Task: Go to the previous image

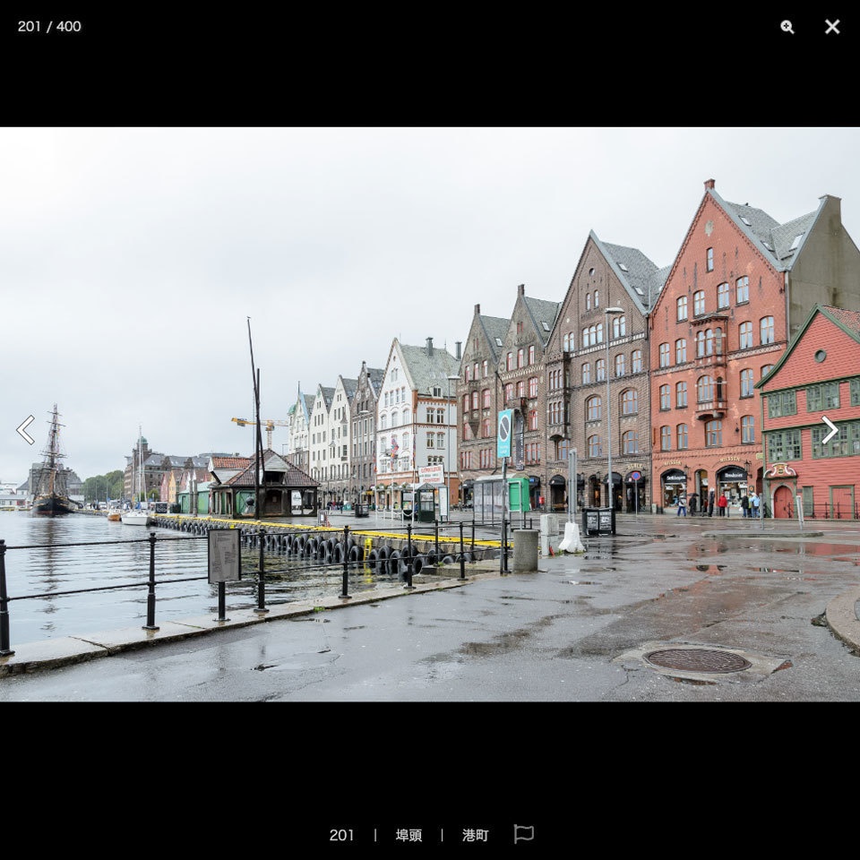Action: click(x=26, y=429)
